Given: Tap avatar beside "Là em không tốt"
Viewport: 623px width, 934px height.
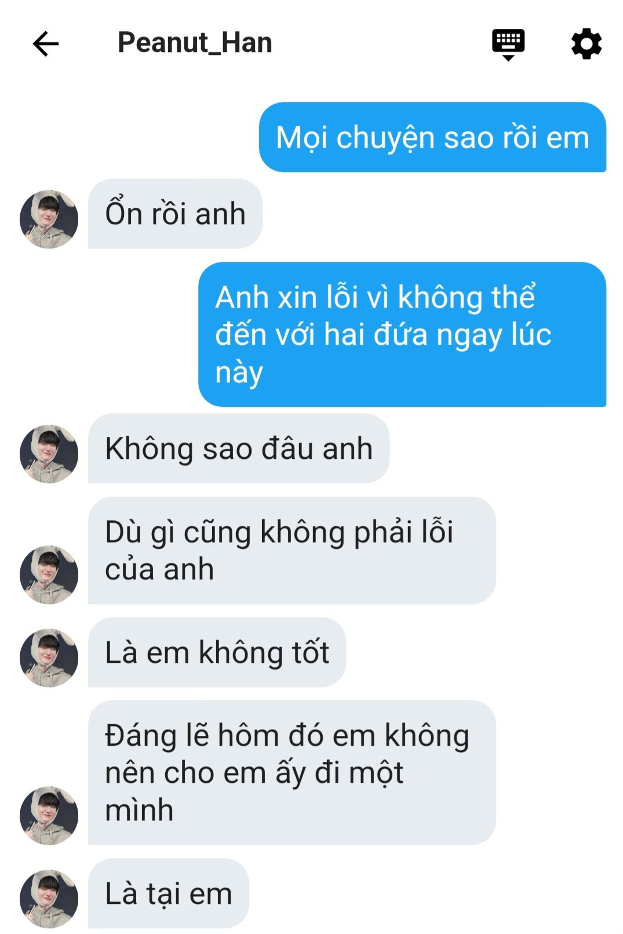Looking at the screenshot, I should pyautogui.click(x=49, y=658).
